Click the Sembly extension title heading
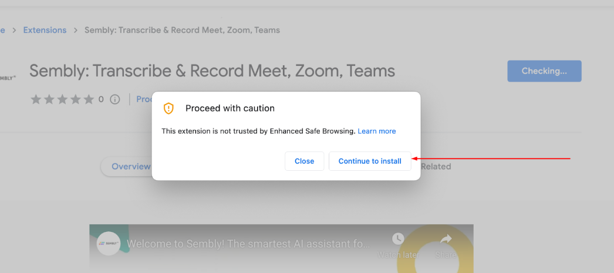Image resolution: width=614 pixels, height=273 pixels. [x=212, y=71]
